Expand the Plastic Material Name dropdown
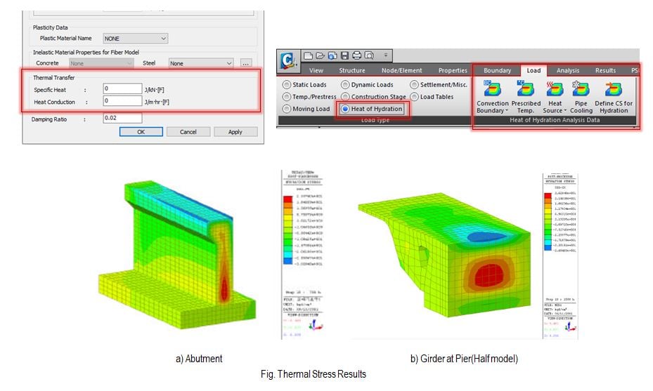Screen dimensions: 653x391 135,39
